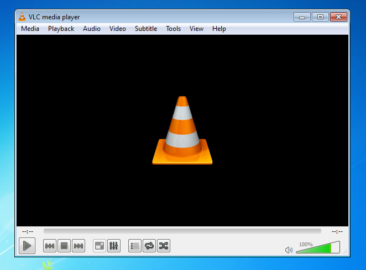This screenshot has width=366, height=270.
Task: Expand the Audio menu
Action: click(92, 29)
